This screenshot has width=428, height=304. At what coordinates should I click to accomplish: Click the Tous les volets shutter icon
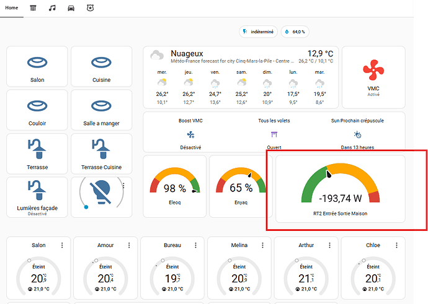click(274, 134)
